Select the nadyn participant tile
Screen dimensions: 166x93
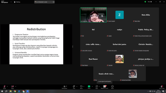tap(120, 29)
